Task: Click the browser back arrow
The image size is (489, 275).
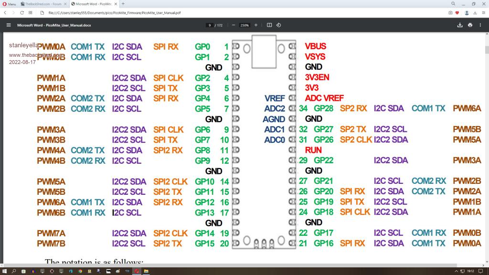Action: [x=5, y=13]
